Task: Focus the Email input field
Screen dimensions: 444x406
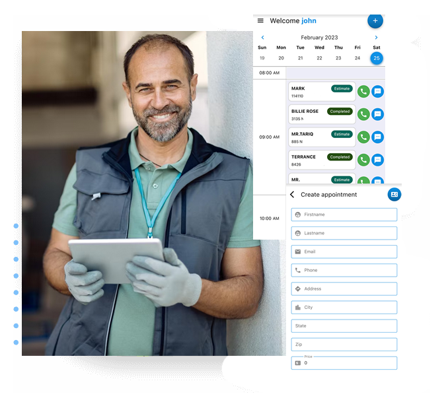Action: (x=344, y=252)
